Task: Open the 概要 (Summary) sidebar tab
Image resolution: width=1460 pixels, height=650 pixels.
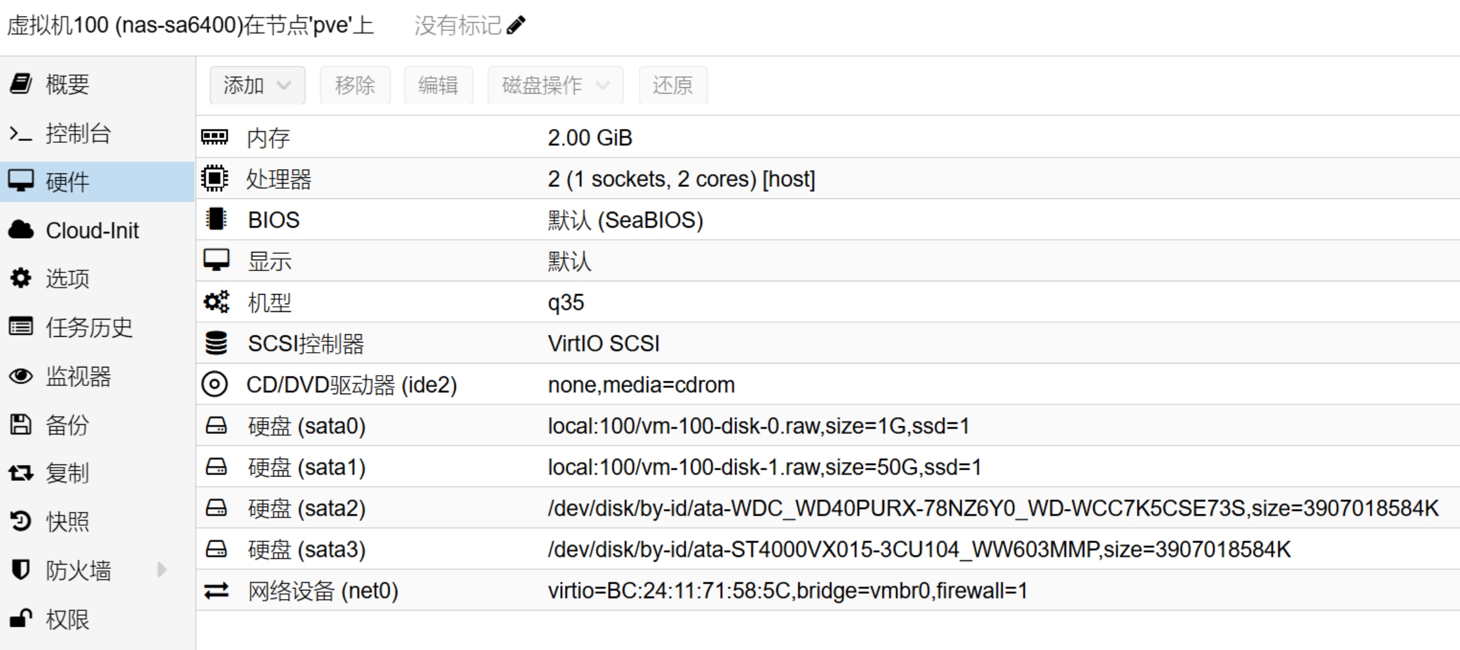Action: tap(67, 84)
